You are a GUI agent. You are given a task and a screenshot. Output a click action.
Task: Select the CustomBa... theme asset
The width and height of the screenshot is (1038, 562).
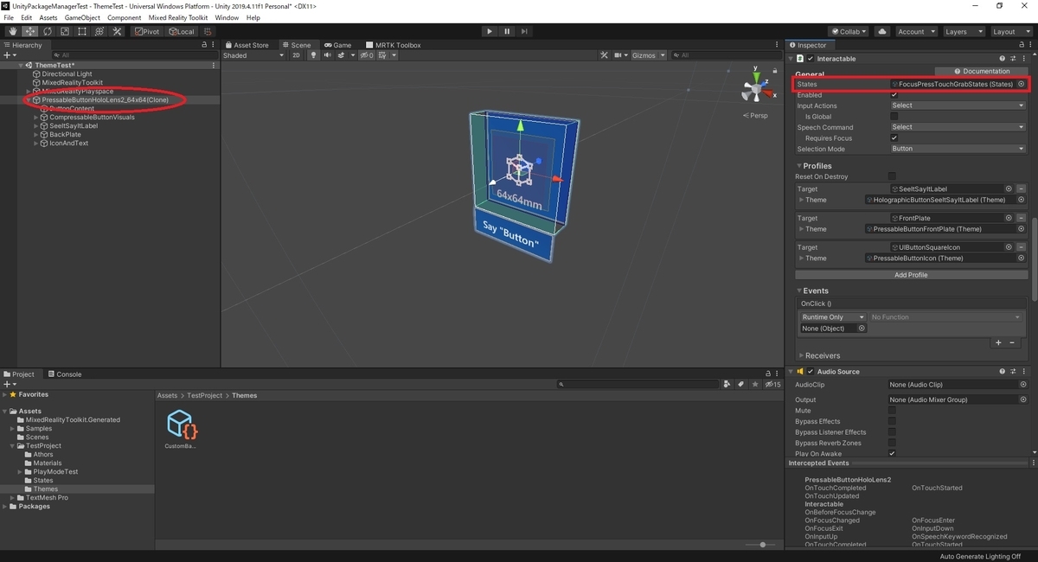pyautogui.click(x=181, y=430)
